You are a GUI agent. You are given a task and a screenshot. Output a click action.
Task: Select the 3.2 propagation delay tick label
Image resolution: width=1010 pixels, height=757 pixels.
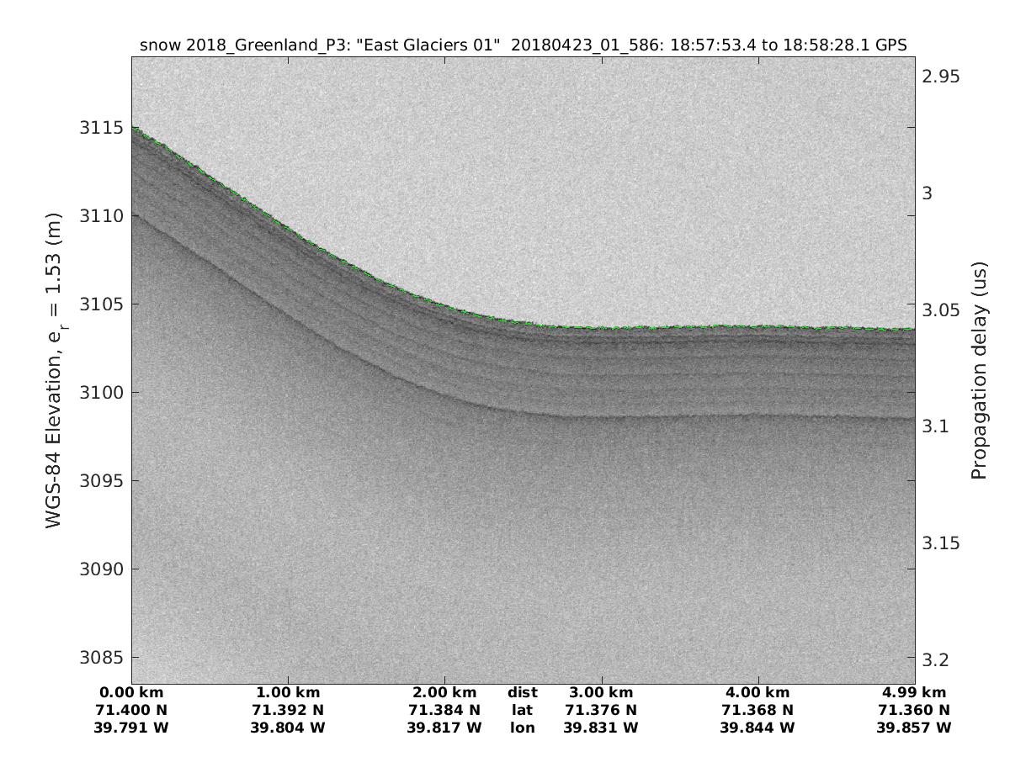(x=934, y=659)
